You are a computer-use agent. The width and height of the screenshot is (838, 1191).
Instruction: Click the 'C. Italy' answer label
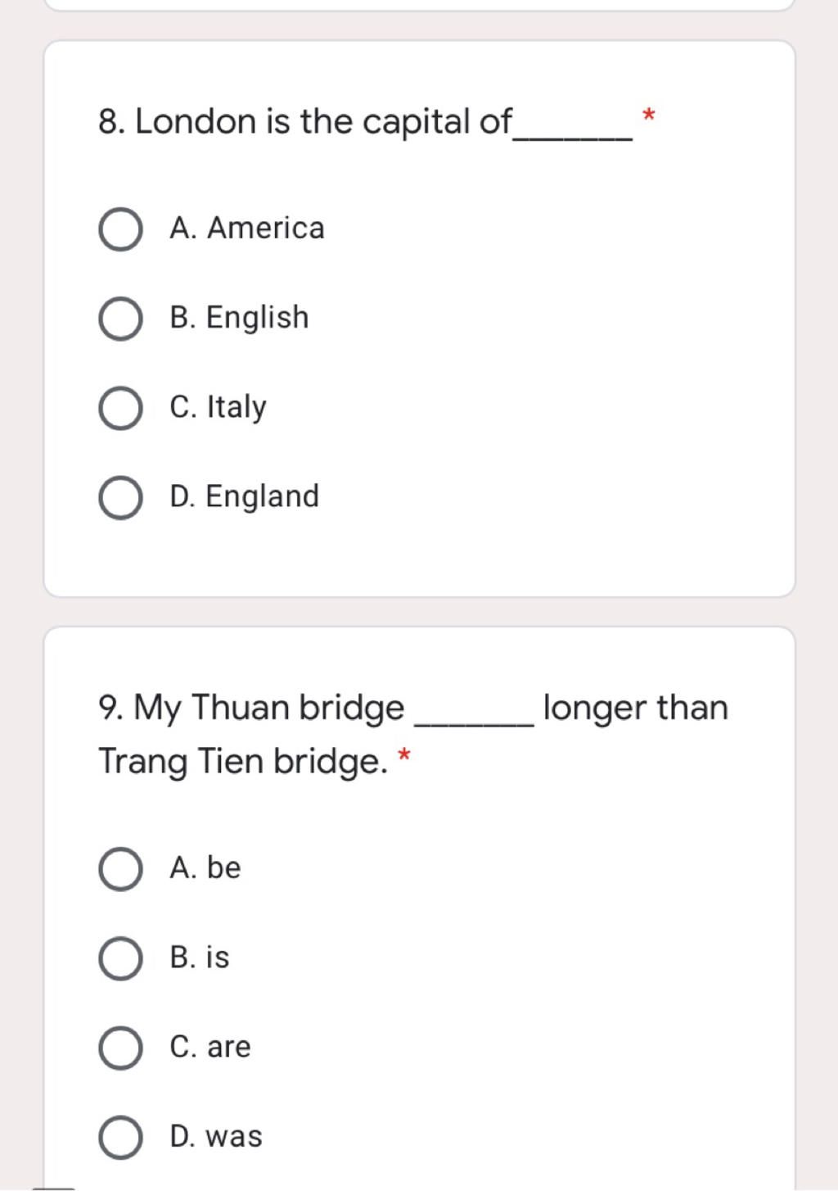coord(218,407)
